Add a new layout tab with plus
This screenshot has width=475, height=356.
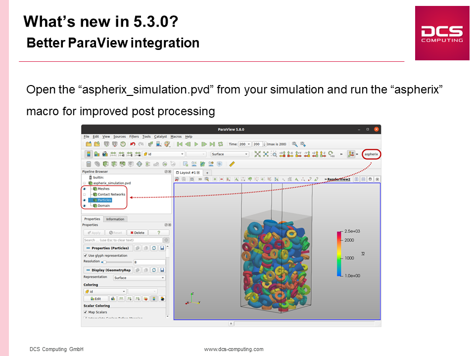click(207, 173)
